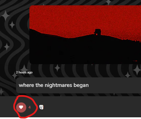Viewport: 141px width, 119px height.
Task: Click the large sparkle star at top left
Action: pyautogui.click(x=5, y=15)
